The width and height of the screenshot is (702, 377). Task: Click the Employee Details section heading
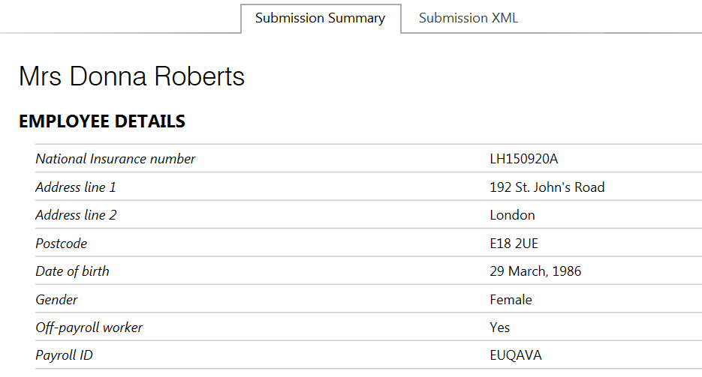(x=102, y=121)
